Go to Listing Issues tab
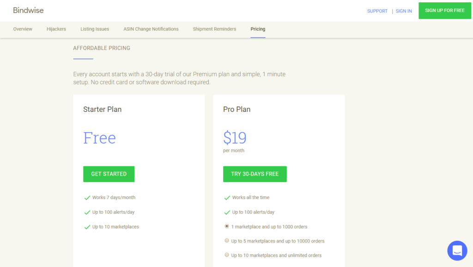The image size is (473, 267). (x=95, y=29)
